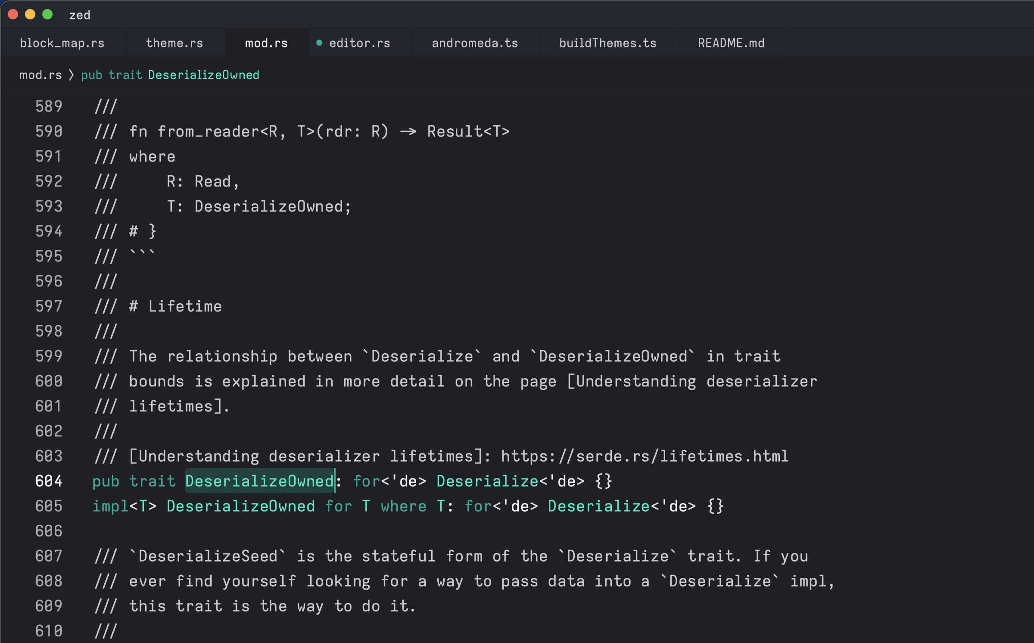Switch to the theme.rs tab

click(174, 43)
